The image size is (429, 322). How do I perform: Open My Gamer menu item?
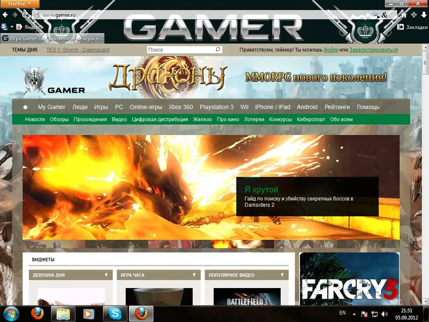click(x=52, y=107)
